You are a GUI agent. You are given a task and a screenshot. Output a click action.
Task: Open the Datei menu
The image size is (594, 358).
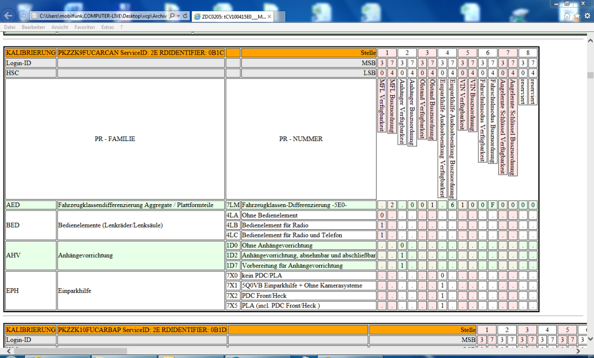click(x=10, y=27)
